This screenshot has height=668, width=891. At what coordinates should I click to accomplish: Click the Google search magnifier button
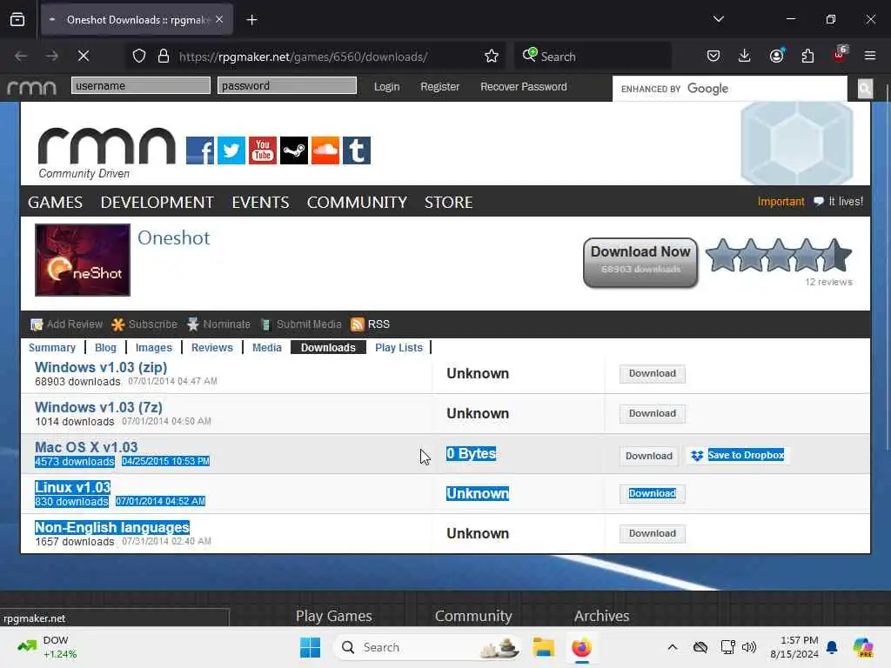click(x=865, y=89)
